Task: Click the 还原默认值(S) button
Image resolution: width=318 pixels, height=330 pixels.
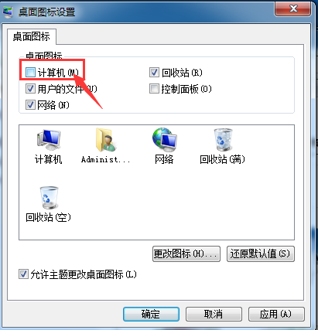Action: [x=261, y=254]
